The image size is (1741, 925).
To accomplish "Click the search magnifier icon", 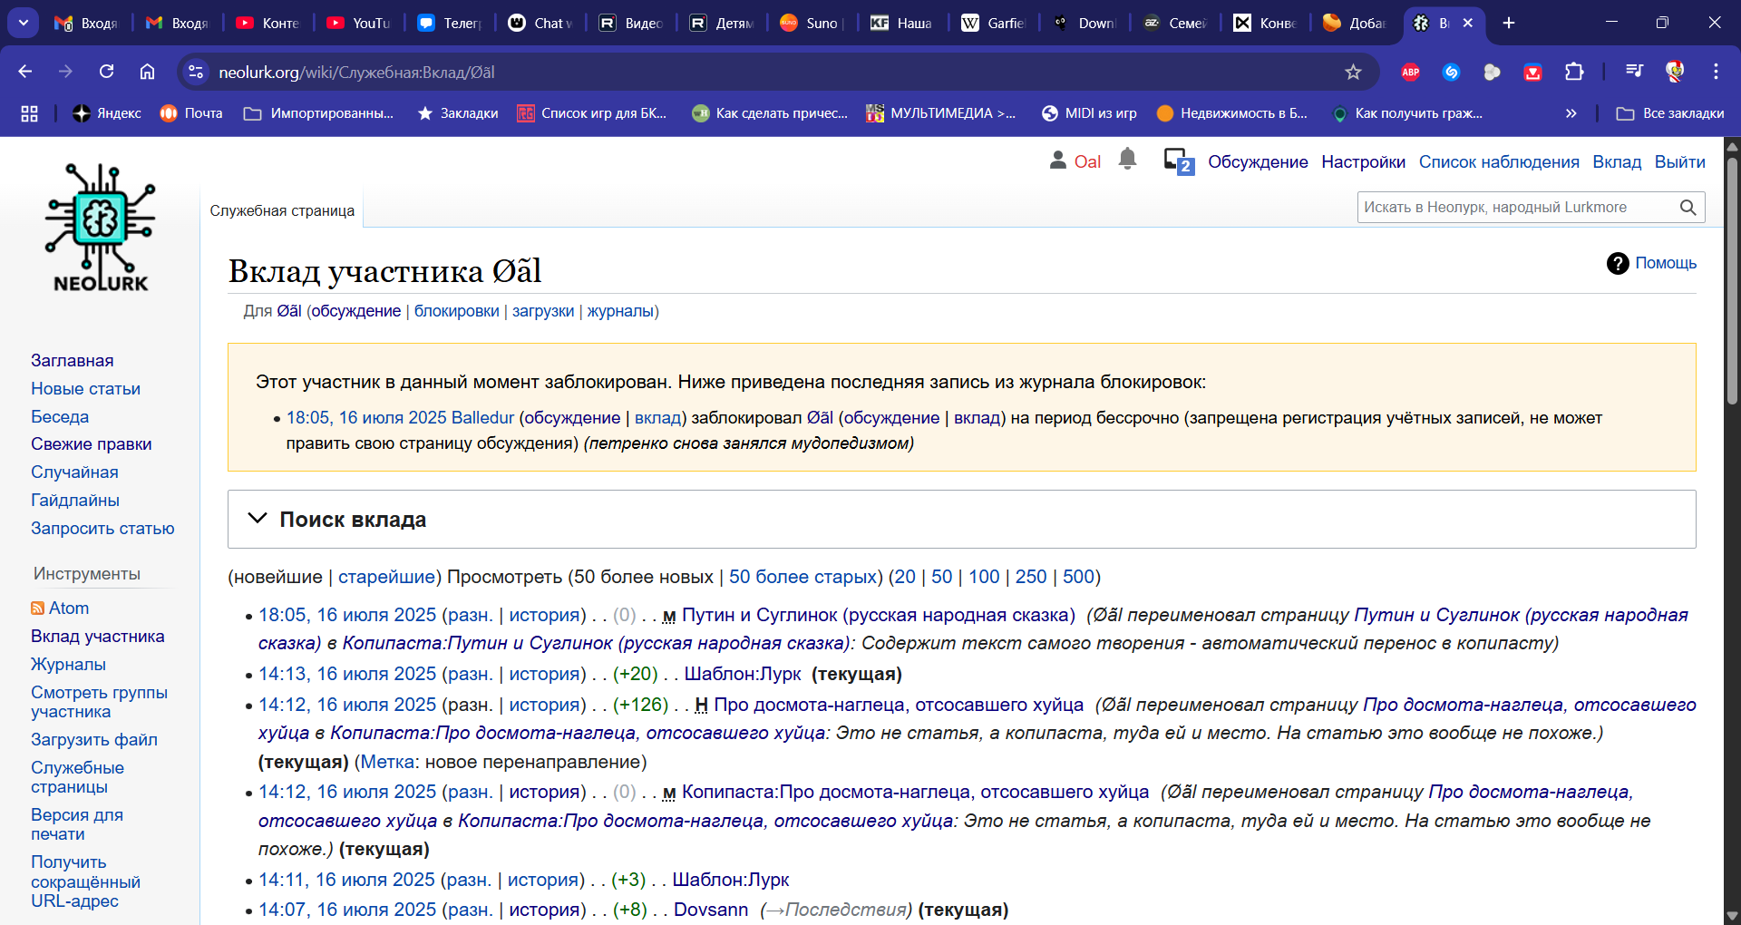I will tap(1687, 208).
